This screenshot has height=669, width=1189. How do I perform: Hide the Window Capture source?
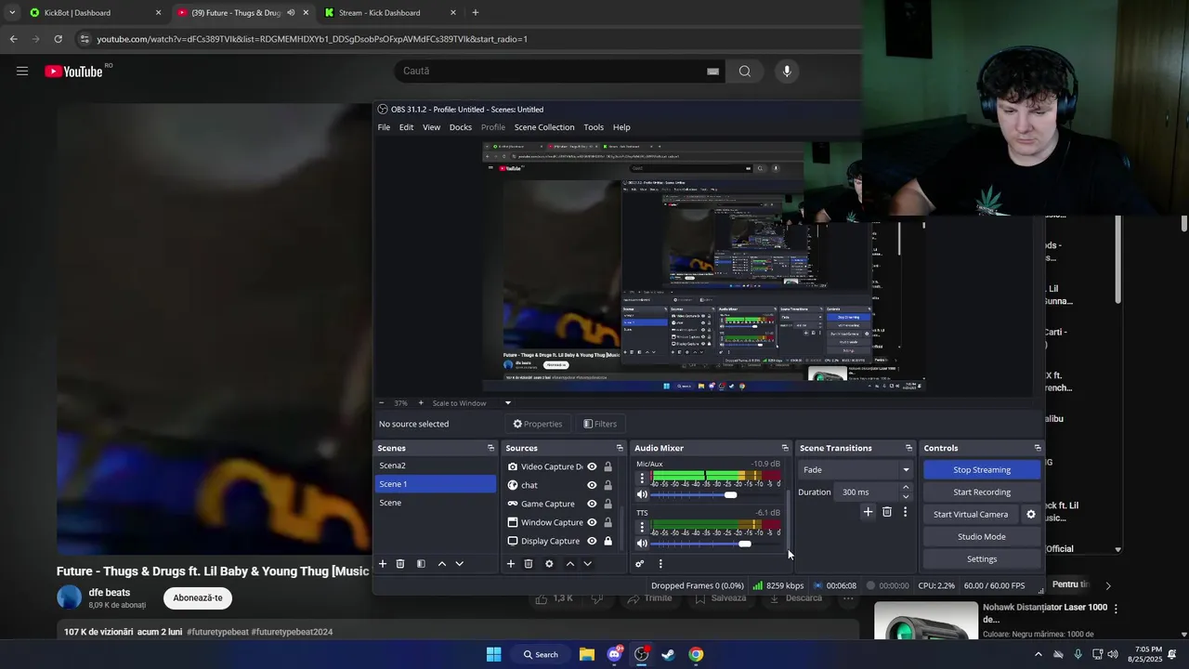click(x=592, y=522)
